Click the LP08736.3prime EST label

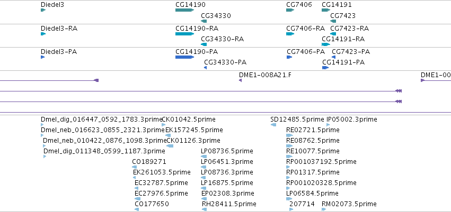click(x=227, y=172)
